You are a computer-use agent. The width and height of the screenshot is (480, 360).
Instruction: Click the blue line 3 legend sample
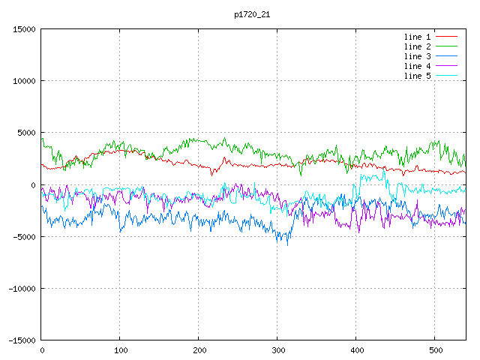(446, 56)
